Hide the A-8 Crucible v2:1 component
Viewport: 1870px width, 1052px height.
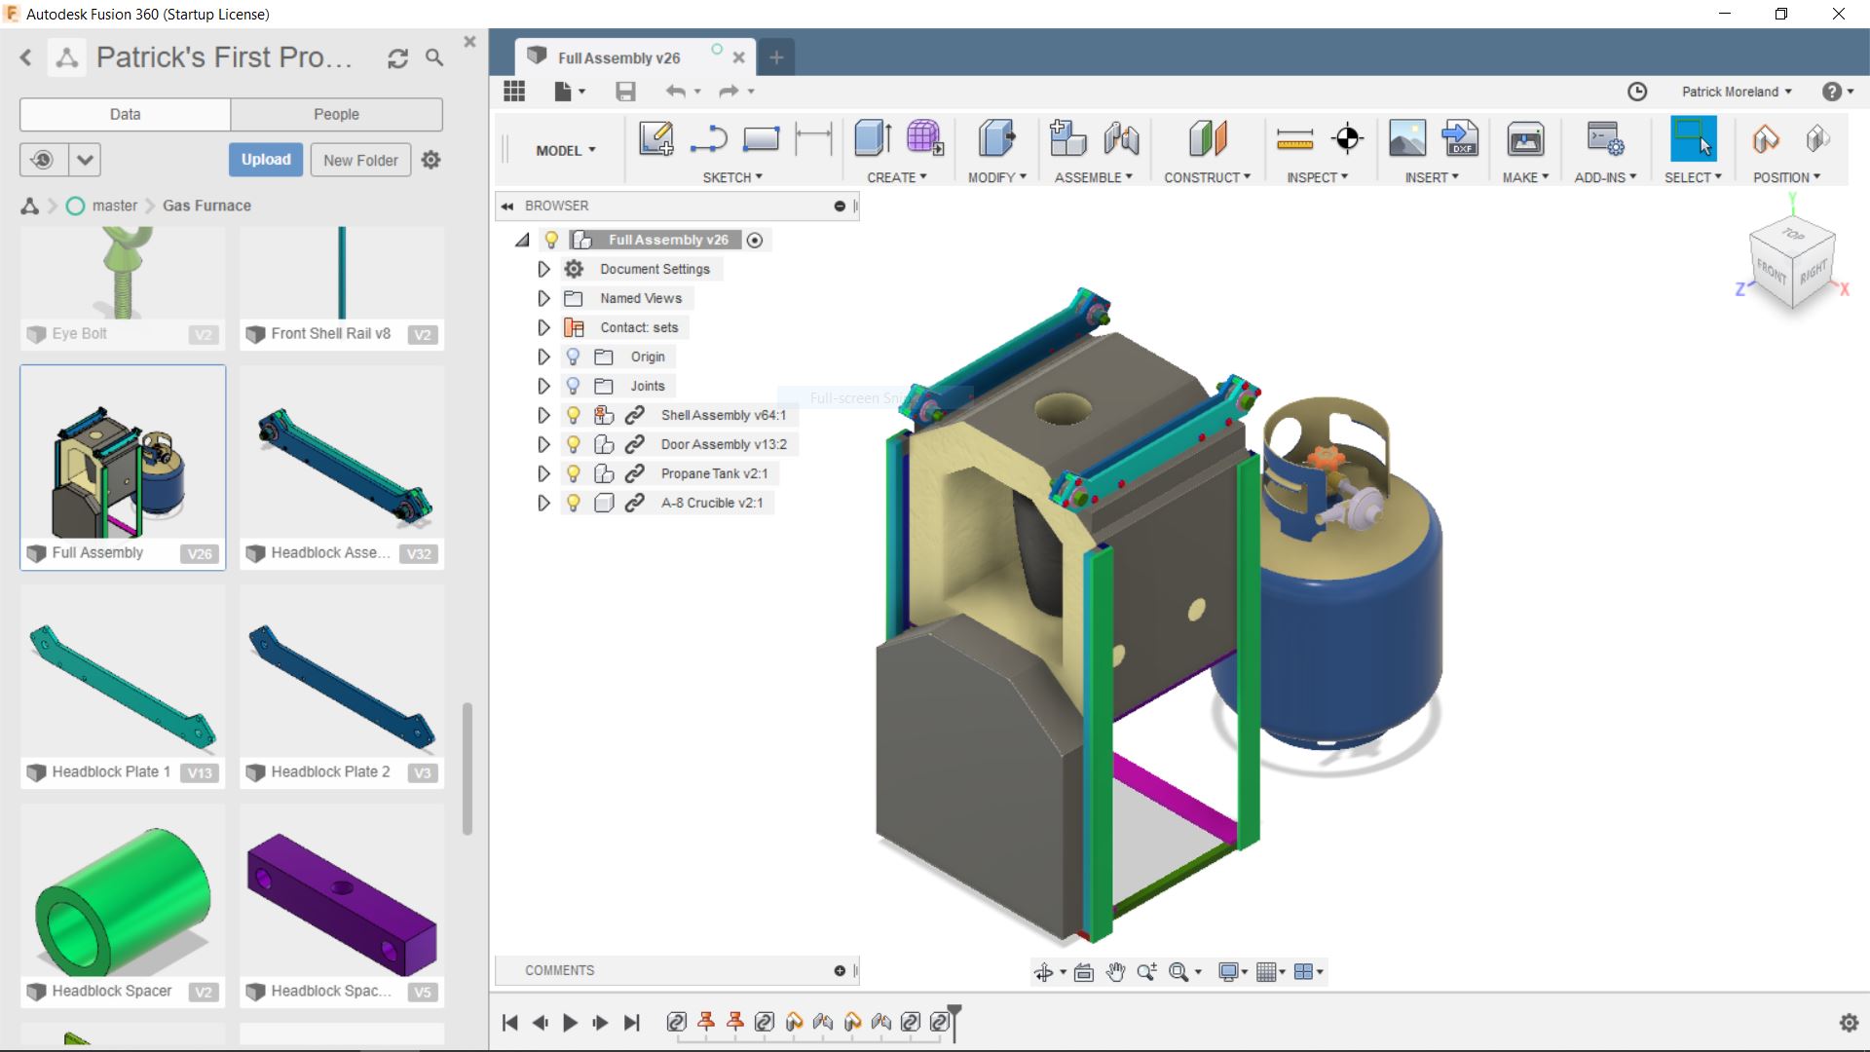point(573,503)
